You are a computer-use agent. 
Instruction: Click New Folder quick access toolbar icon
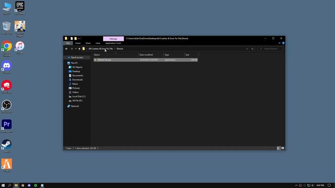[75, 39]
